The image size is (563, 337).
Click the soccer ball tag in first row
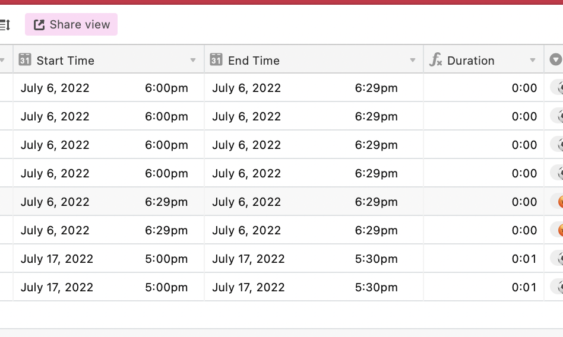pos(560,88)
